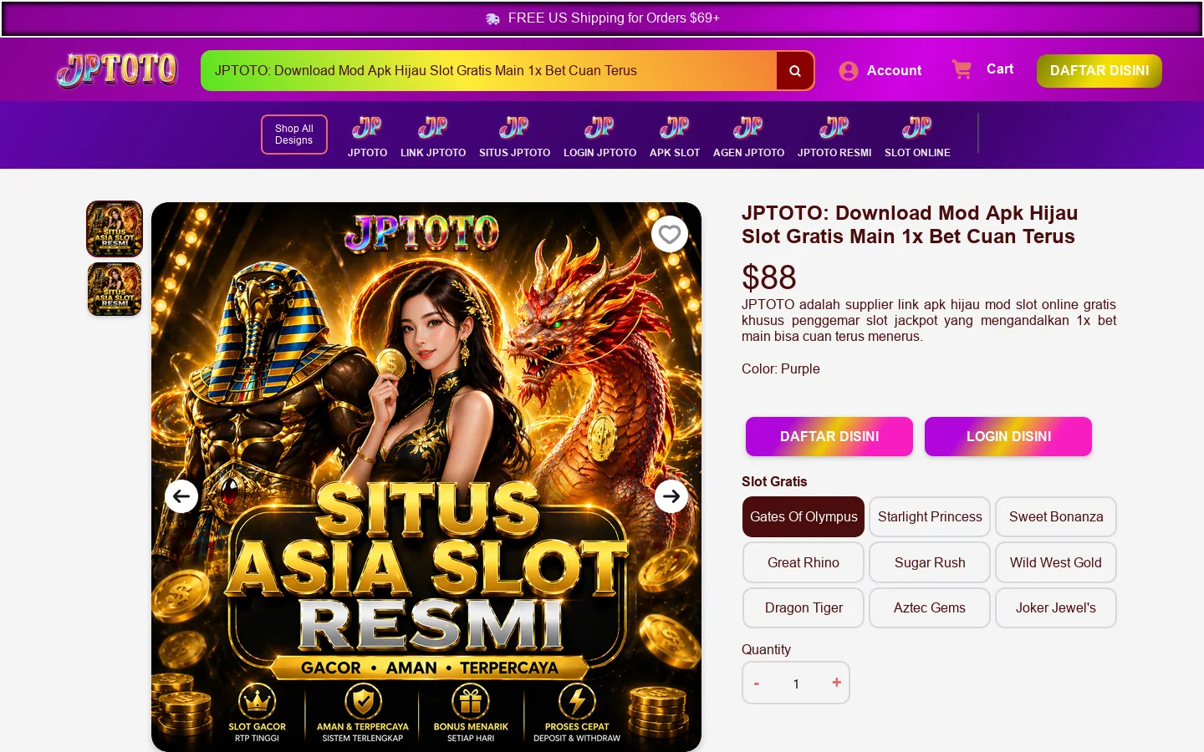Click the search input field

tap(488, 71)
